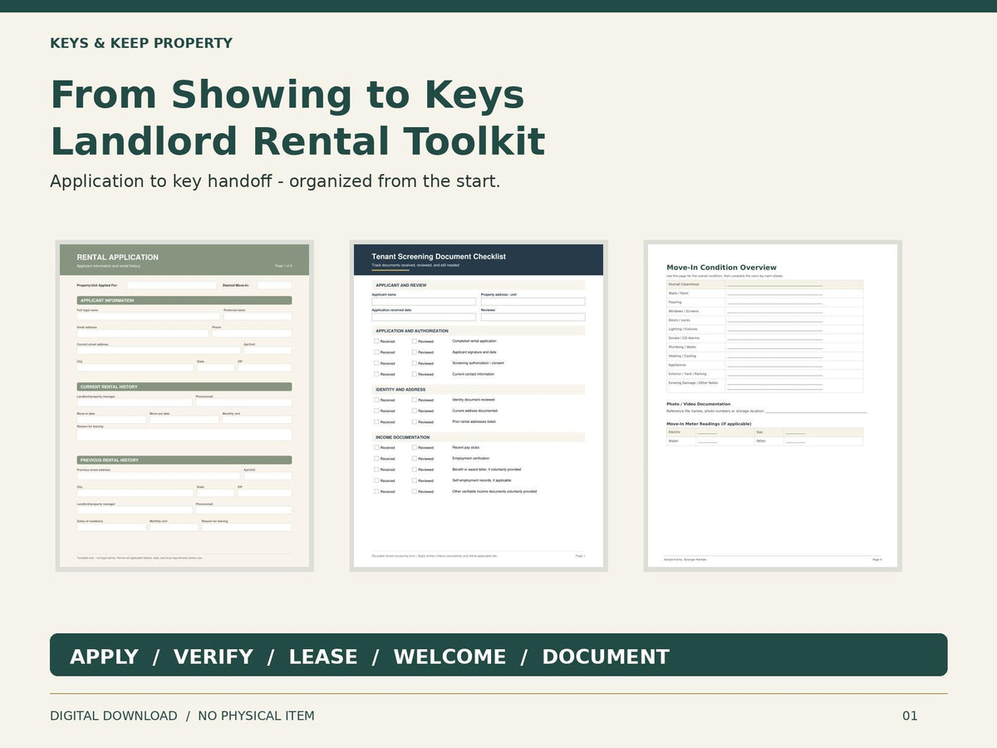The height and width of the screenshot is (748, 997).
Task: Click the Smoke / CO Alarms row label
Action: point(684,338)
